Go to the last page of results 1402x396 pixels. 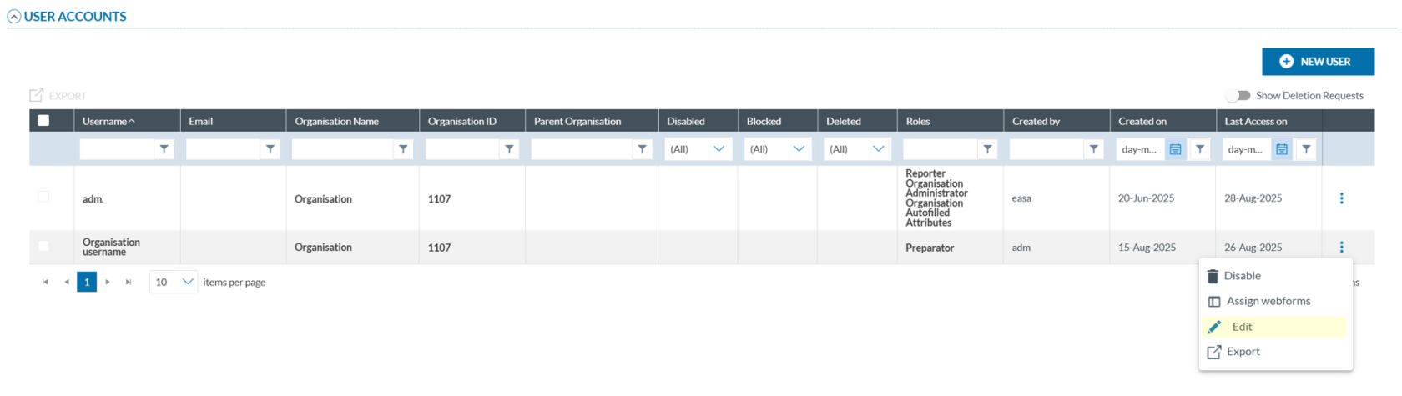click(129, 283)
